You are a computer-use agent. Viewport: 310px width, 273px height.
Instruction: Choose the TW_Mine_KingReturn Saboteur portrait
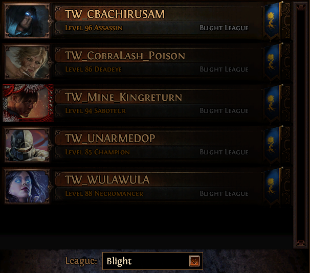[x=28, y=103]
